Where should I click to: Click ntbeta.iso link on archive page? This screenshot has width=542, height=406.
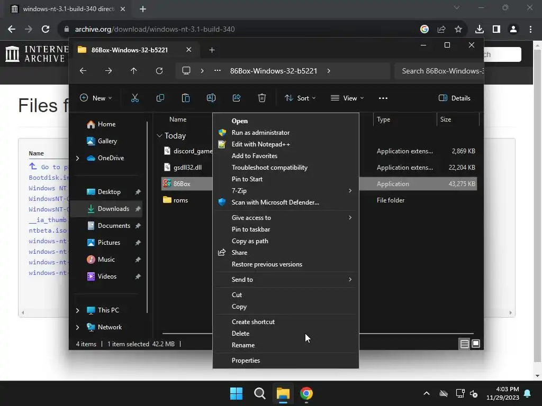(48, 230)
